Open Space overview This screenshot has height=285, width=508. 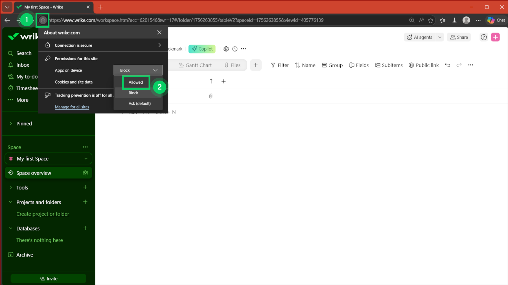pos(49,173)
